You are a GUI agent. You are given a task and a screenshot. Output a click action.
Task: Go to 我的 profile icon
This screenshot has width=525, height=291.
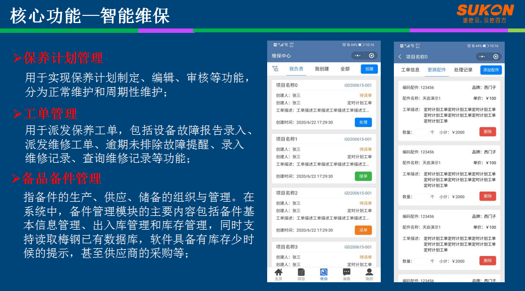369,272
